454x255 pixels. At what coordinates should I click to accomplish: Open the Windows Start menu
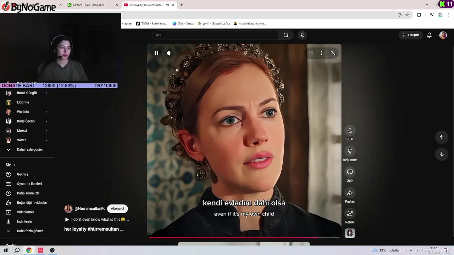click(5, 250)
